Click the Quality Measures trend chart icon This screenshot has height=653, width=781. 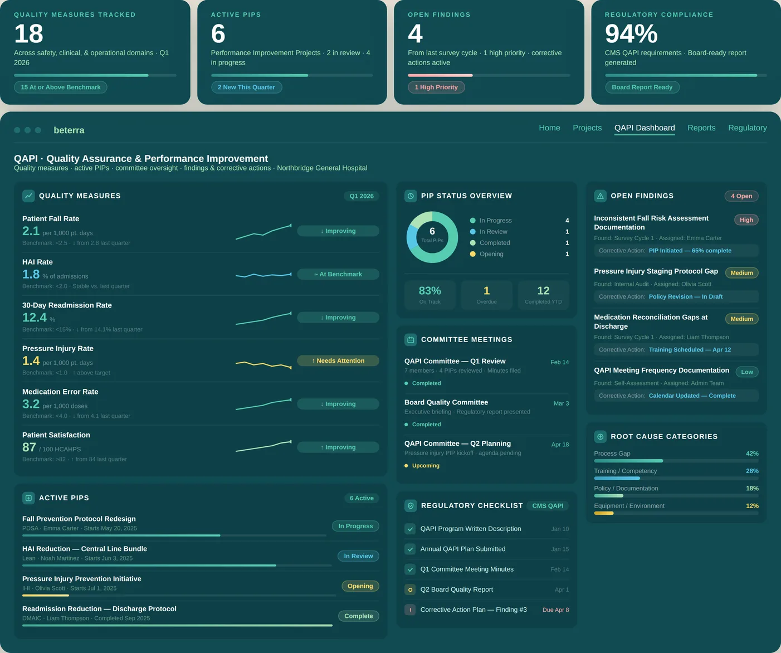pos(28,196)
